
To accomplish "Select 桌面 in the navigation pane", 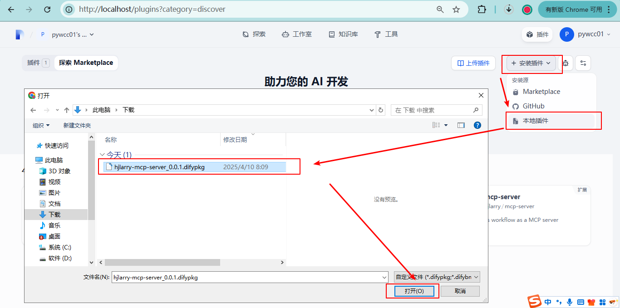I will tap(50, 236).
